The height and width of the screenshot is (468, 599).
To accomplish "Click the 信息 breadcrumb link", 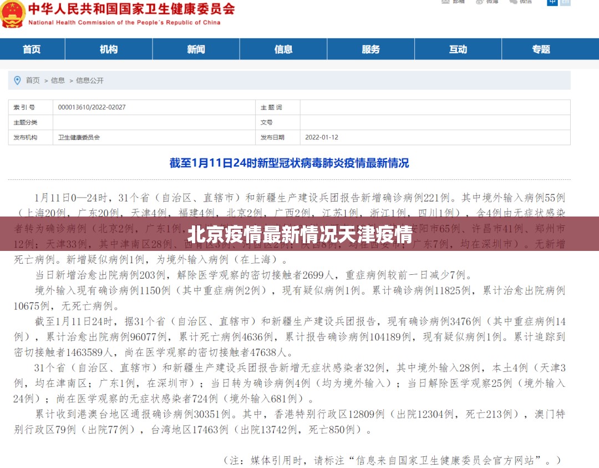I will [58, 80].
